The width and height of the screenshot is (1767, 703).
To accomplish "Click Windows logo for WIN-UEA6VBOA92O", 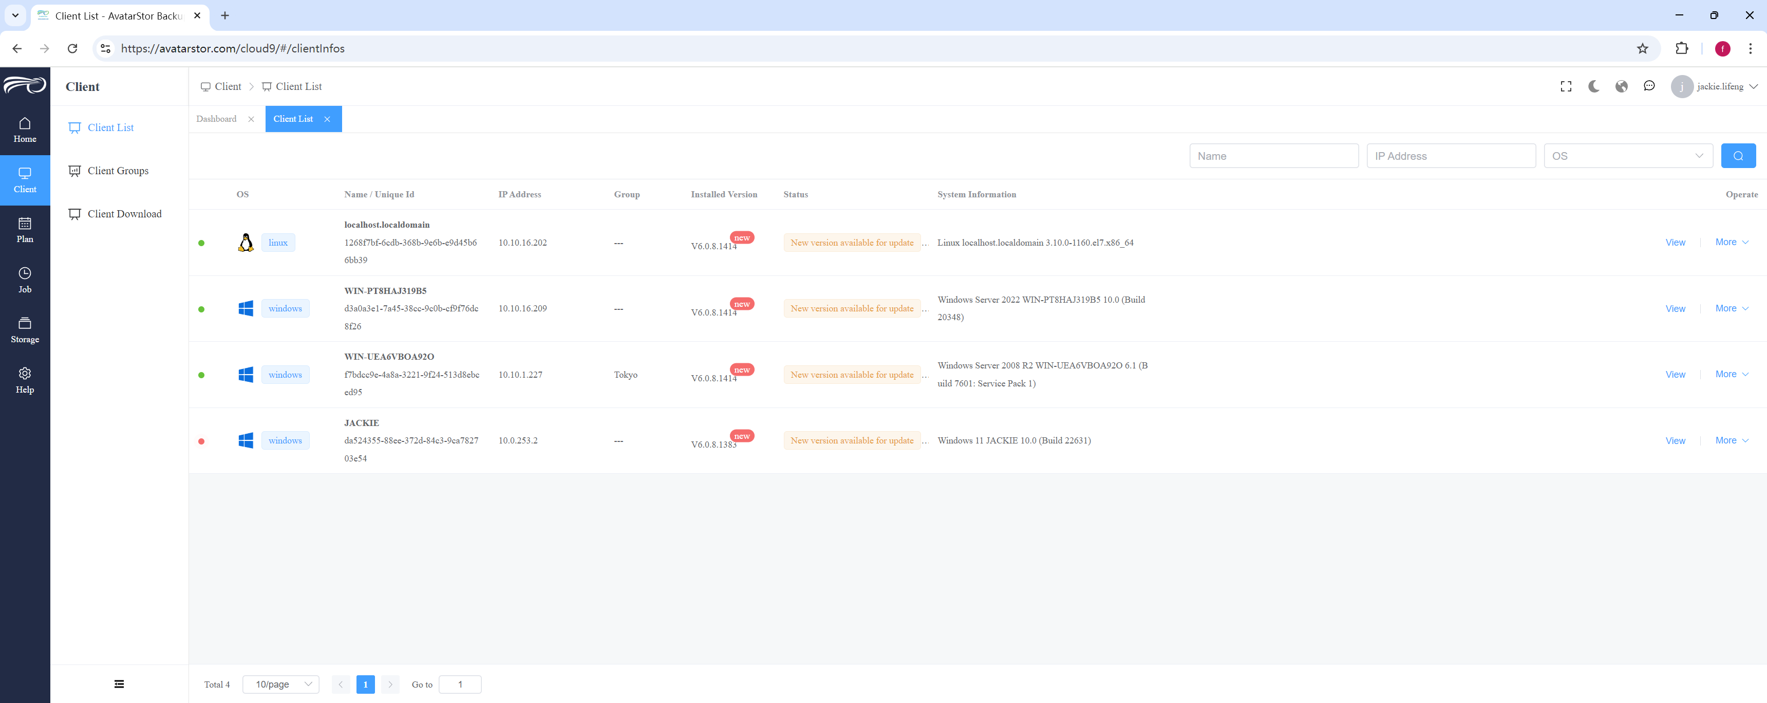I will point(246,374).
